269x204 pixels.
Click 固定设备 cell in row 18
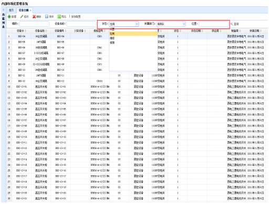[139, 132]
